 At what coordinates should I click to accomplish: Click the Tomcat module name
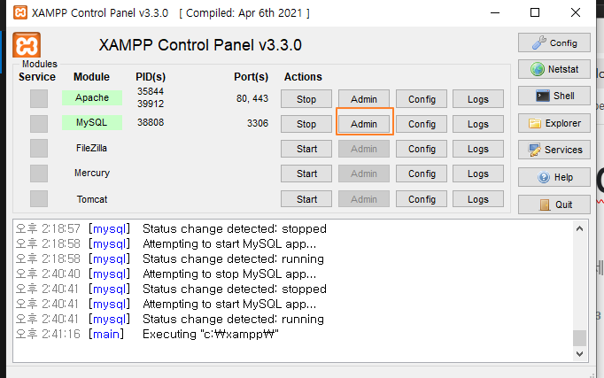point(92,199)
